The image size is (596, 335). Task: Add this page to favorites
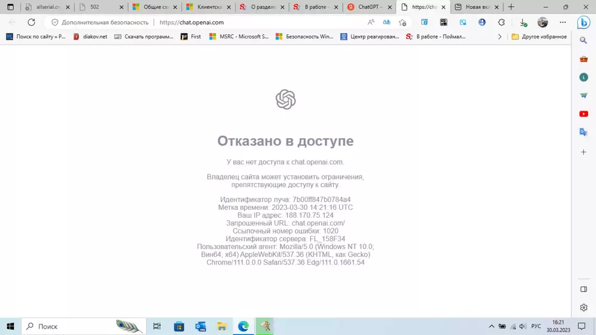[403, 23]
